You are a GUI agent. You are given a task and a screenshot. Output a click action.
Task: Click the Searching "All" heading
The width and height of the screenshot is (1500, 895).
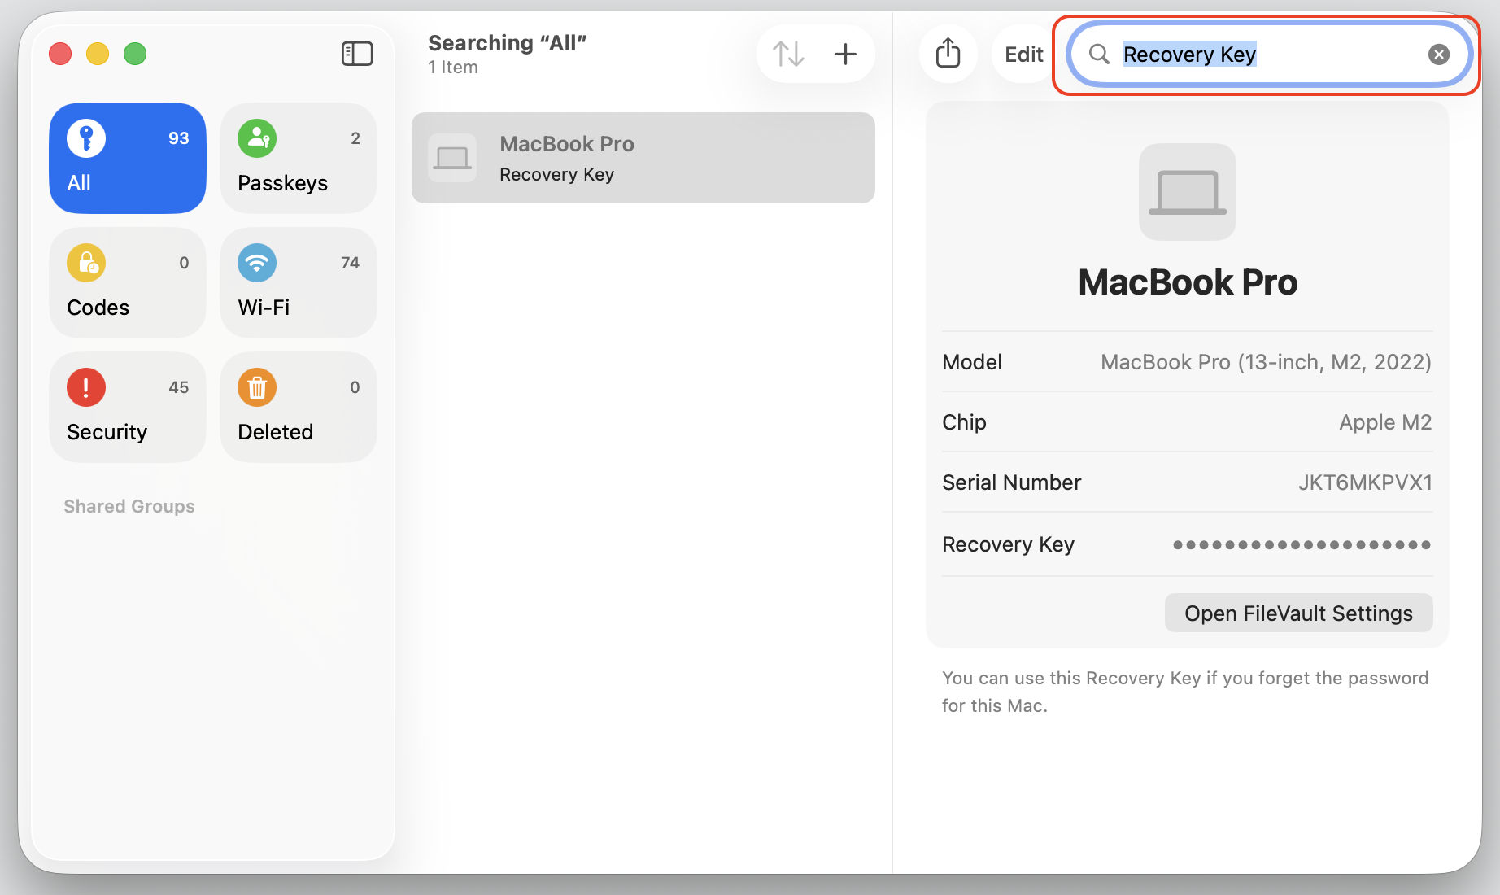508,43
